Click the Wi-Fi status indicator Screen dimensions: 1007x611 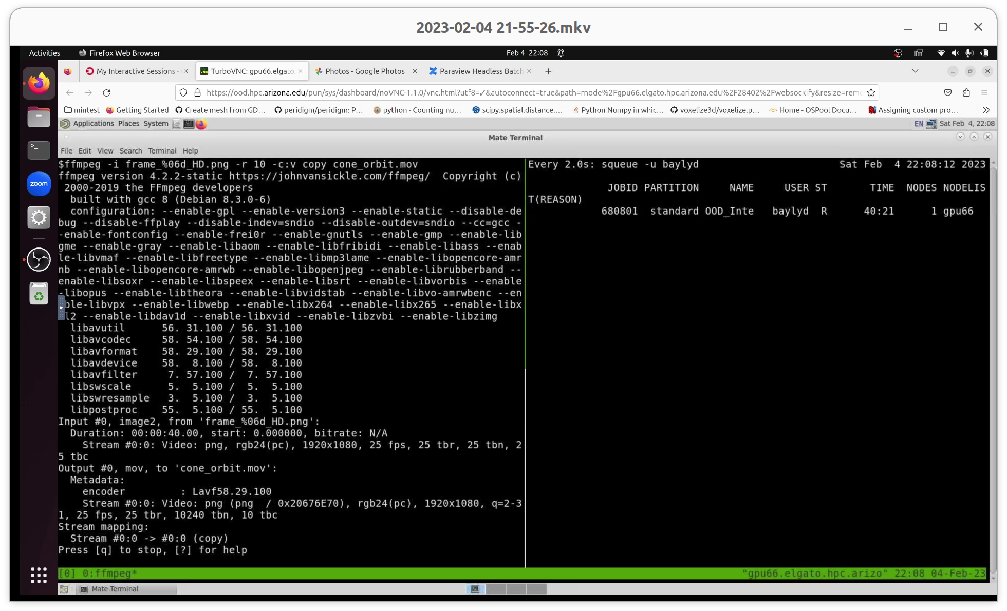click(941, 53)
